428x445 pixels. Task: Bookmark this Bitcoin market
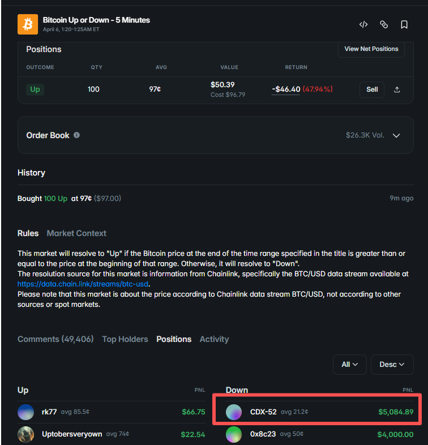pyautogui.click(x=404, y=24)
